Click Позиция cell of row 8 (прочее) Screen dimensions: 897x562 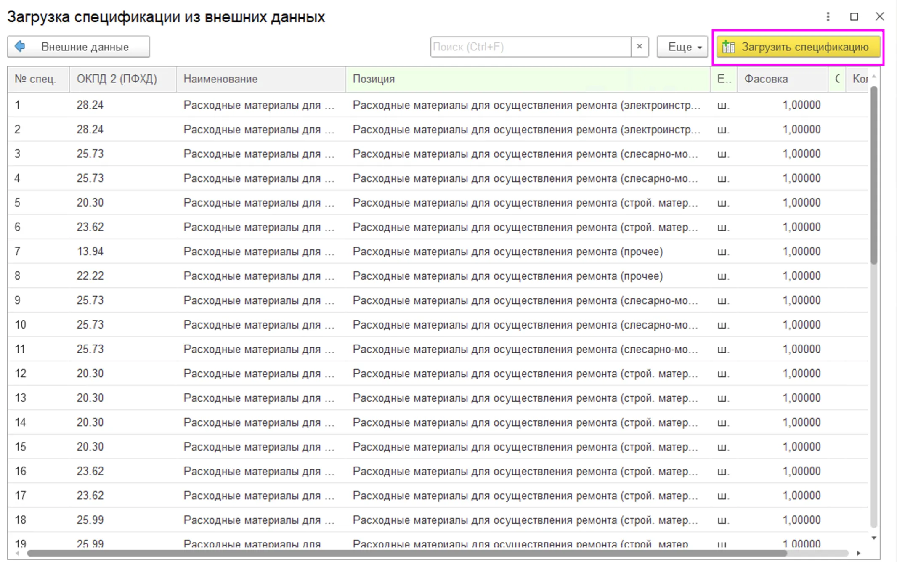point(528,276)
